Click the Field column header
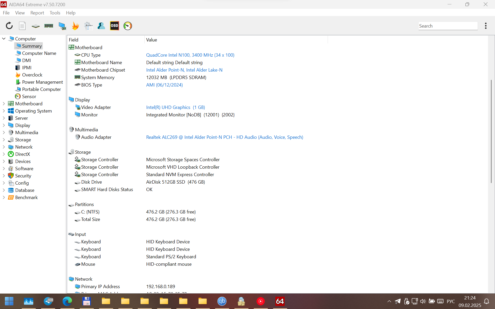The image size is (495, 309). click(106, 40)
